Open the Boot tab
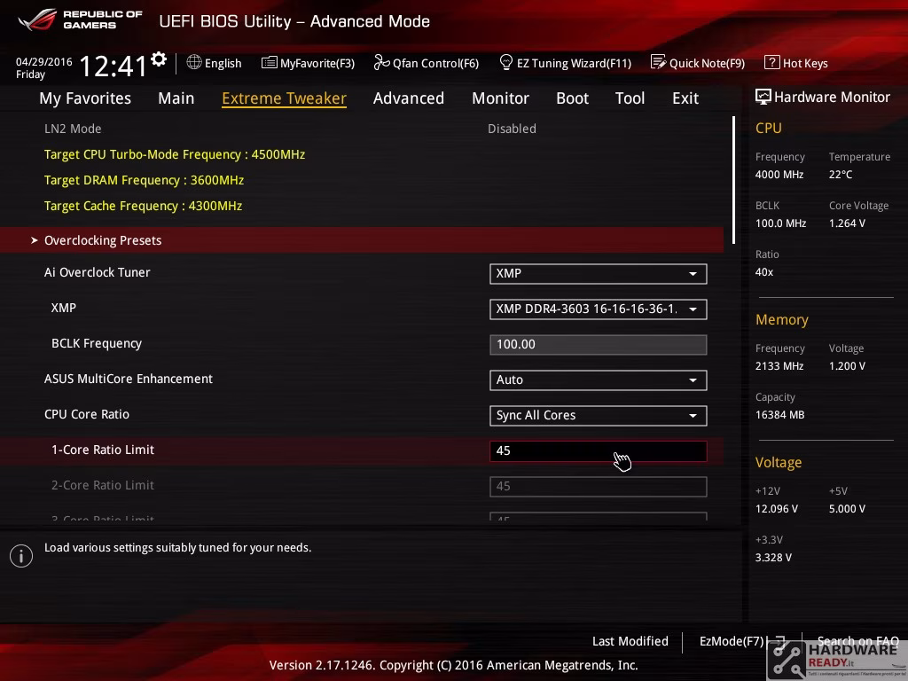The height and width of the screenshot is (681, 908). pos(572,98)
